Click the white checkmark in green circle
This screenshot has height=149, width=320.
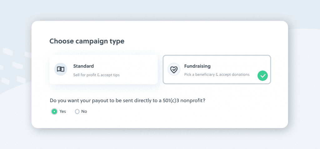coord(262,76)
